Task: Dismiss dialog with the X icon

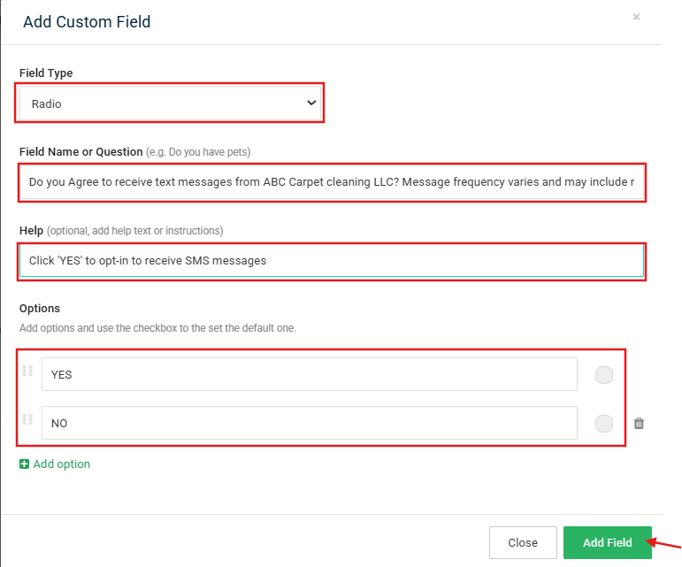Action: point(636,17)
